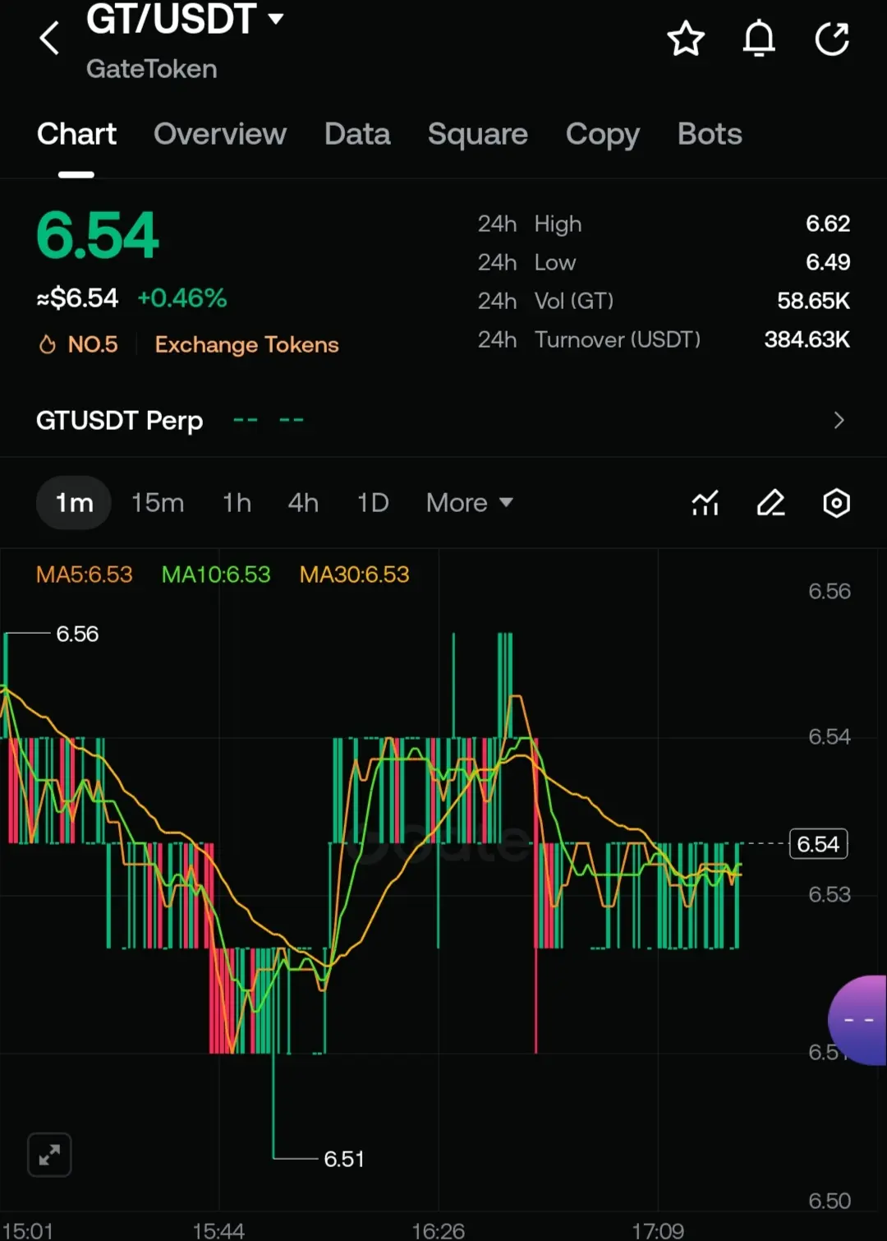Switch to the Chart tab

(x=76, y=134)
